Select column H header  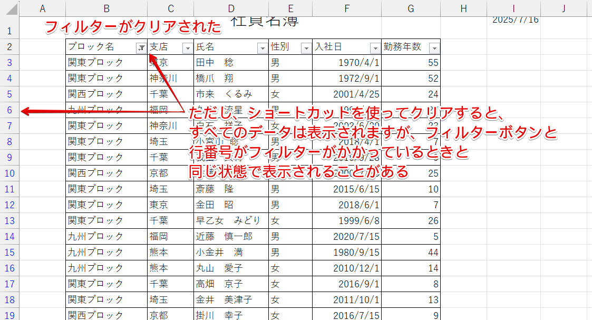(463, 8)
